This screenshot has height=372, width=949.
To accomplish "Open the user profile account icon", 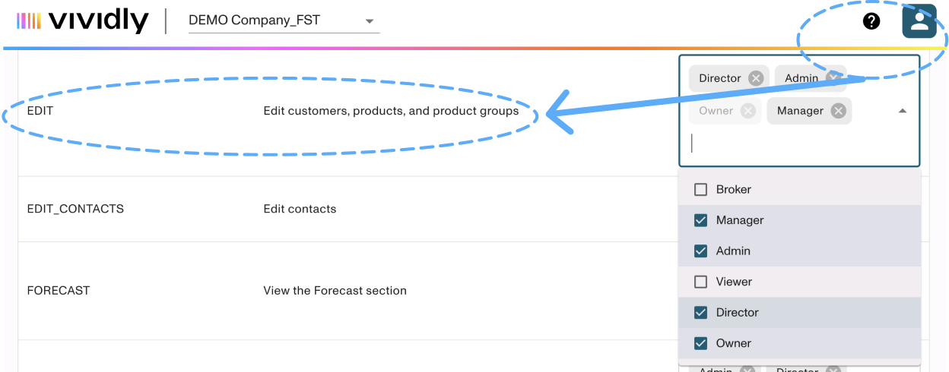I will (x=919, y=21).
